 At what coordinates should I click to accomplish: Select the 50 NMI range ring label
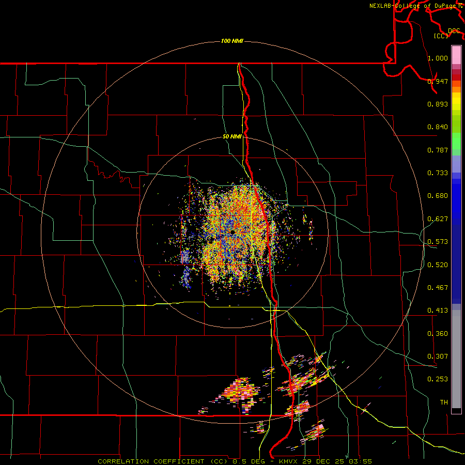click(x=232, y=136)
